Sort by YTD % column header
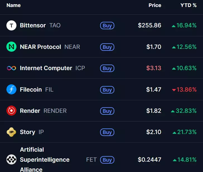203x172 pixels. 188,5
